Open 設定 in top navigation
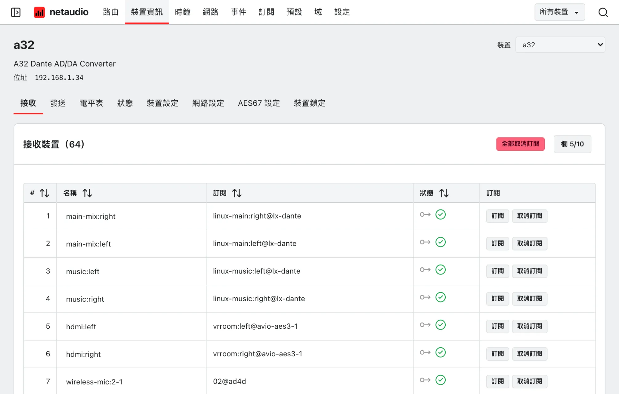619x394 pixels. [342, 12]
